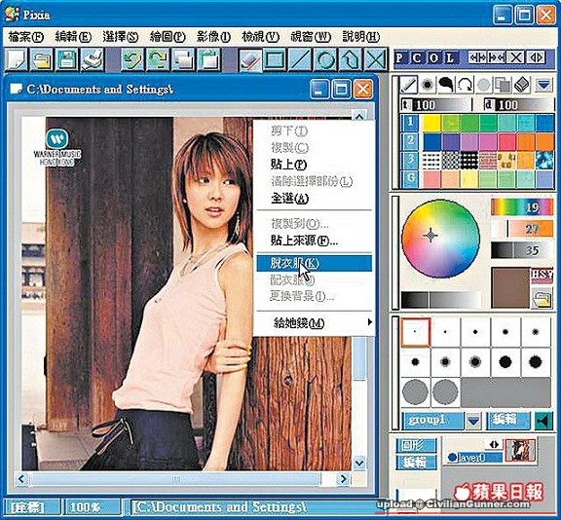
Task: Toggle the O panel button
Action: (x=433, y=57)
